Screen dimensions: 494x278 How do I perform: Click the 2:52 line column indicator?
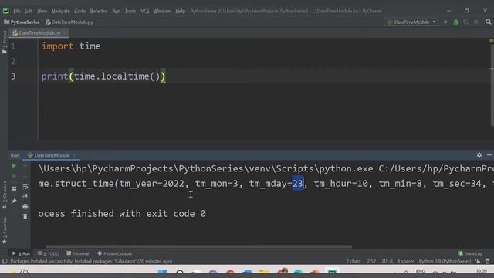pos(371,261)
